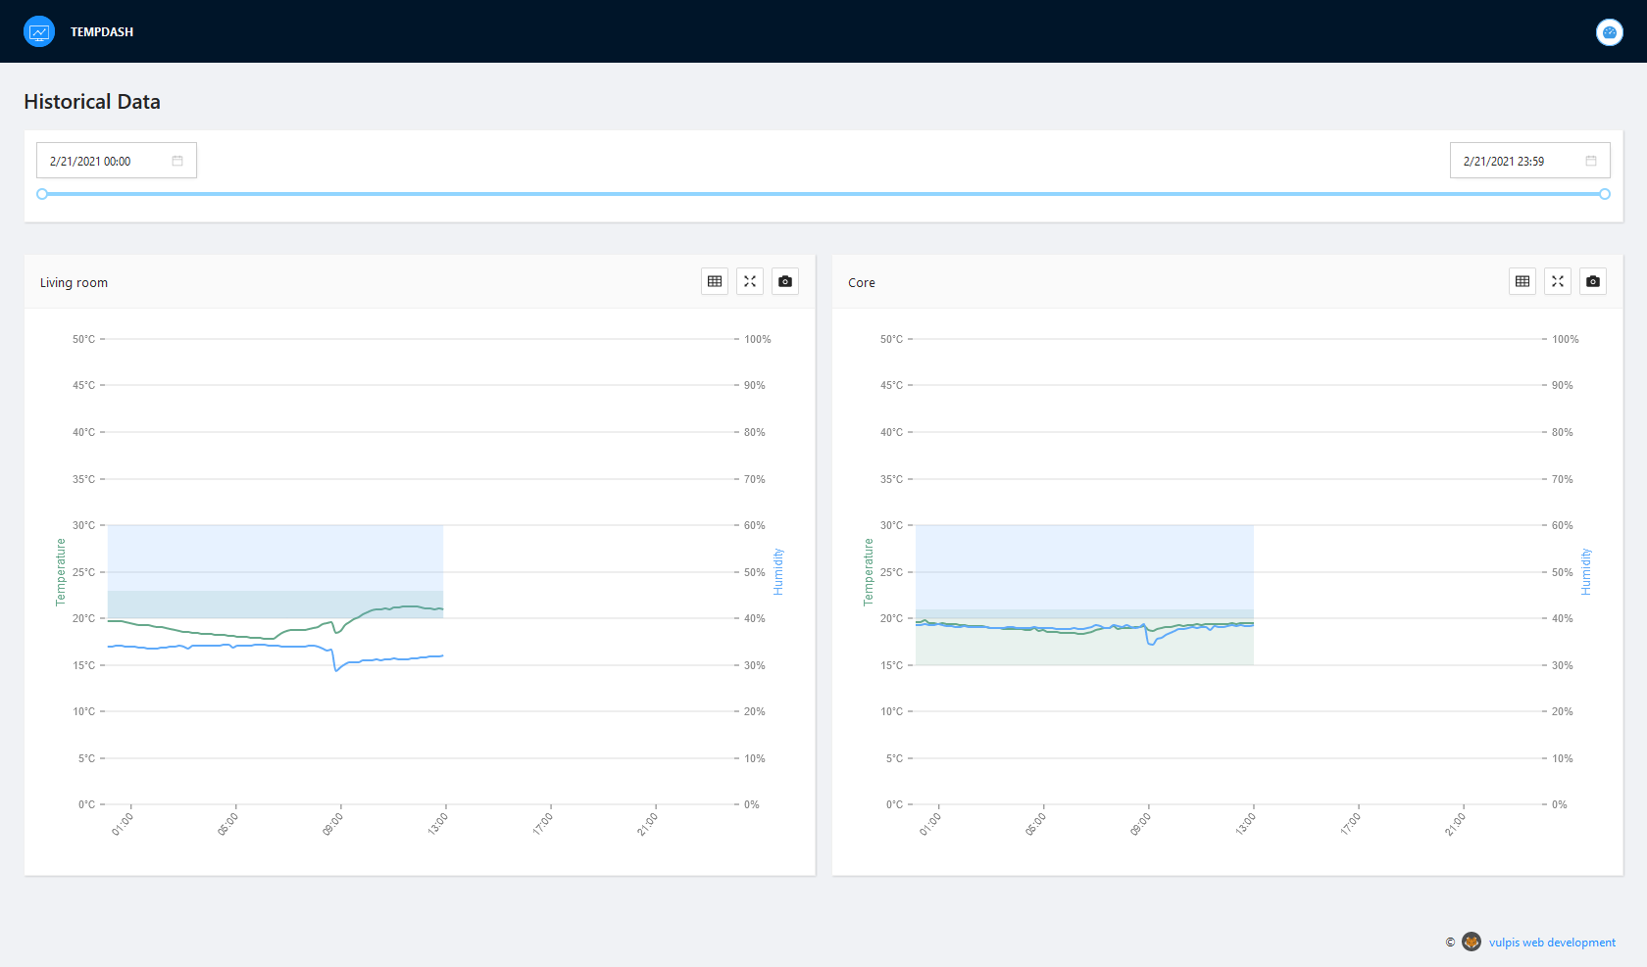The width and height of the screenshot is (1647, 967).
Task: Click the 30% label in Living room chart
Action: (x=754, y=665)
